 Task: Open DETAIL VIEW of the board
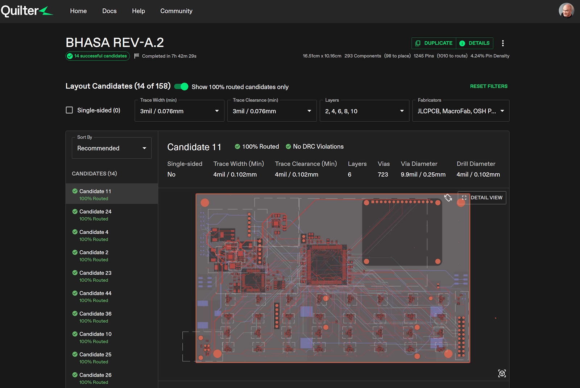tap(482, 198)
